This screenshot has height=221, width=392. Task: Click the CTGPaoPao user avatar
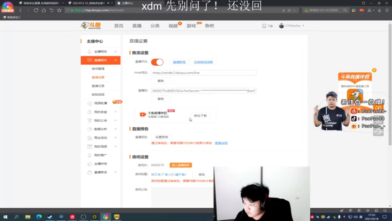[x=281, y=26]
